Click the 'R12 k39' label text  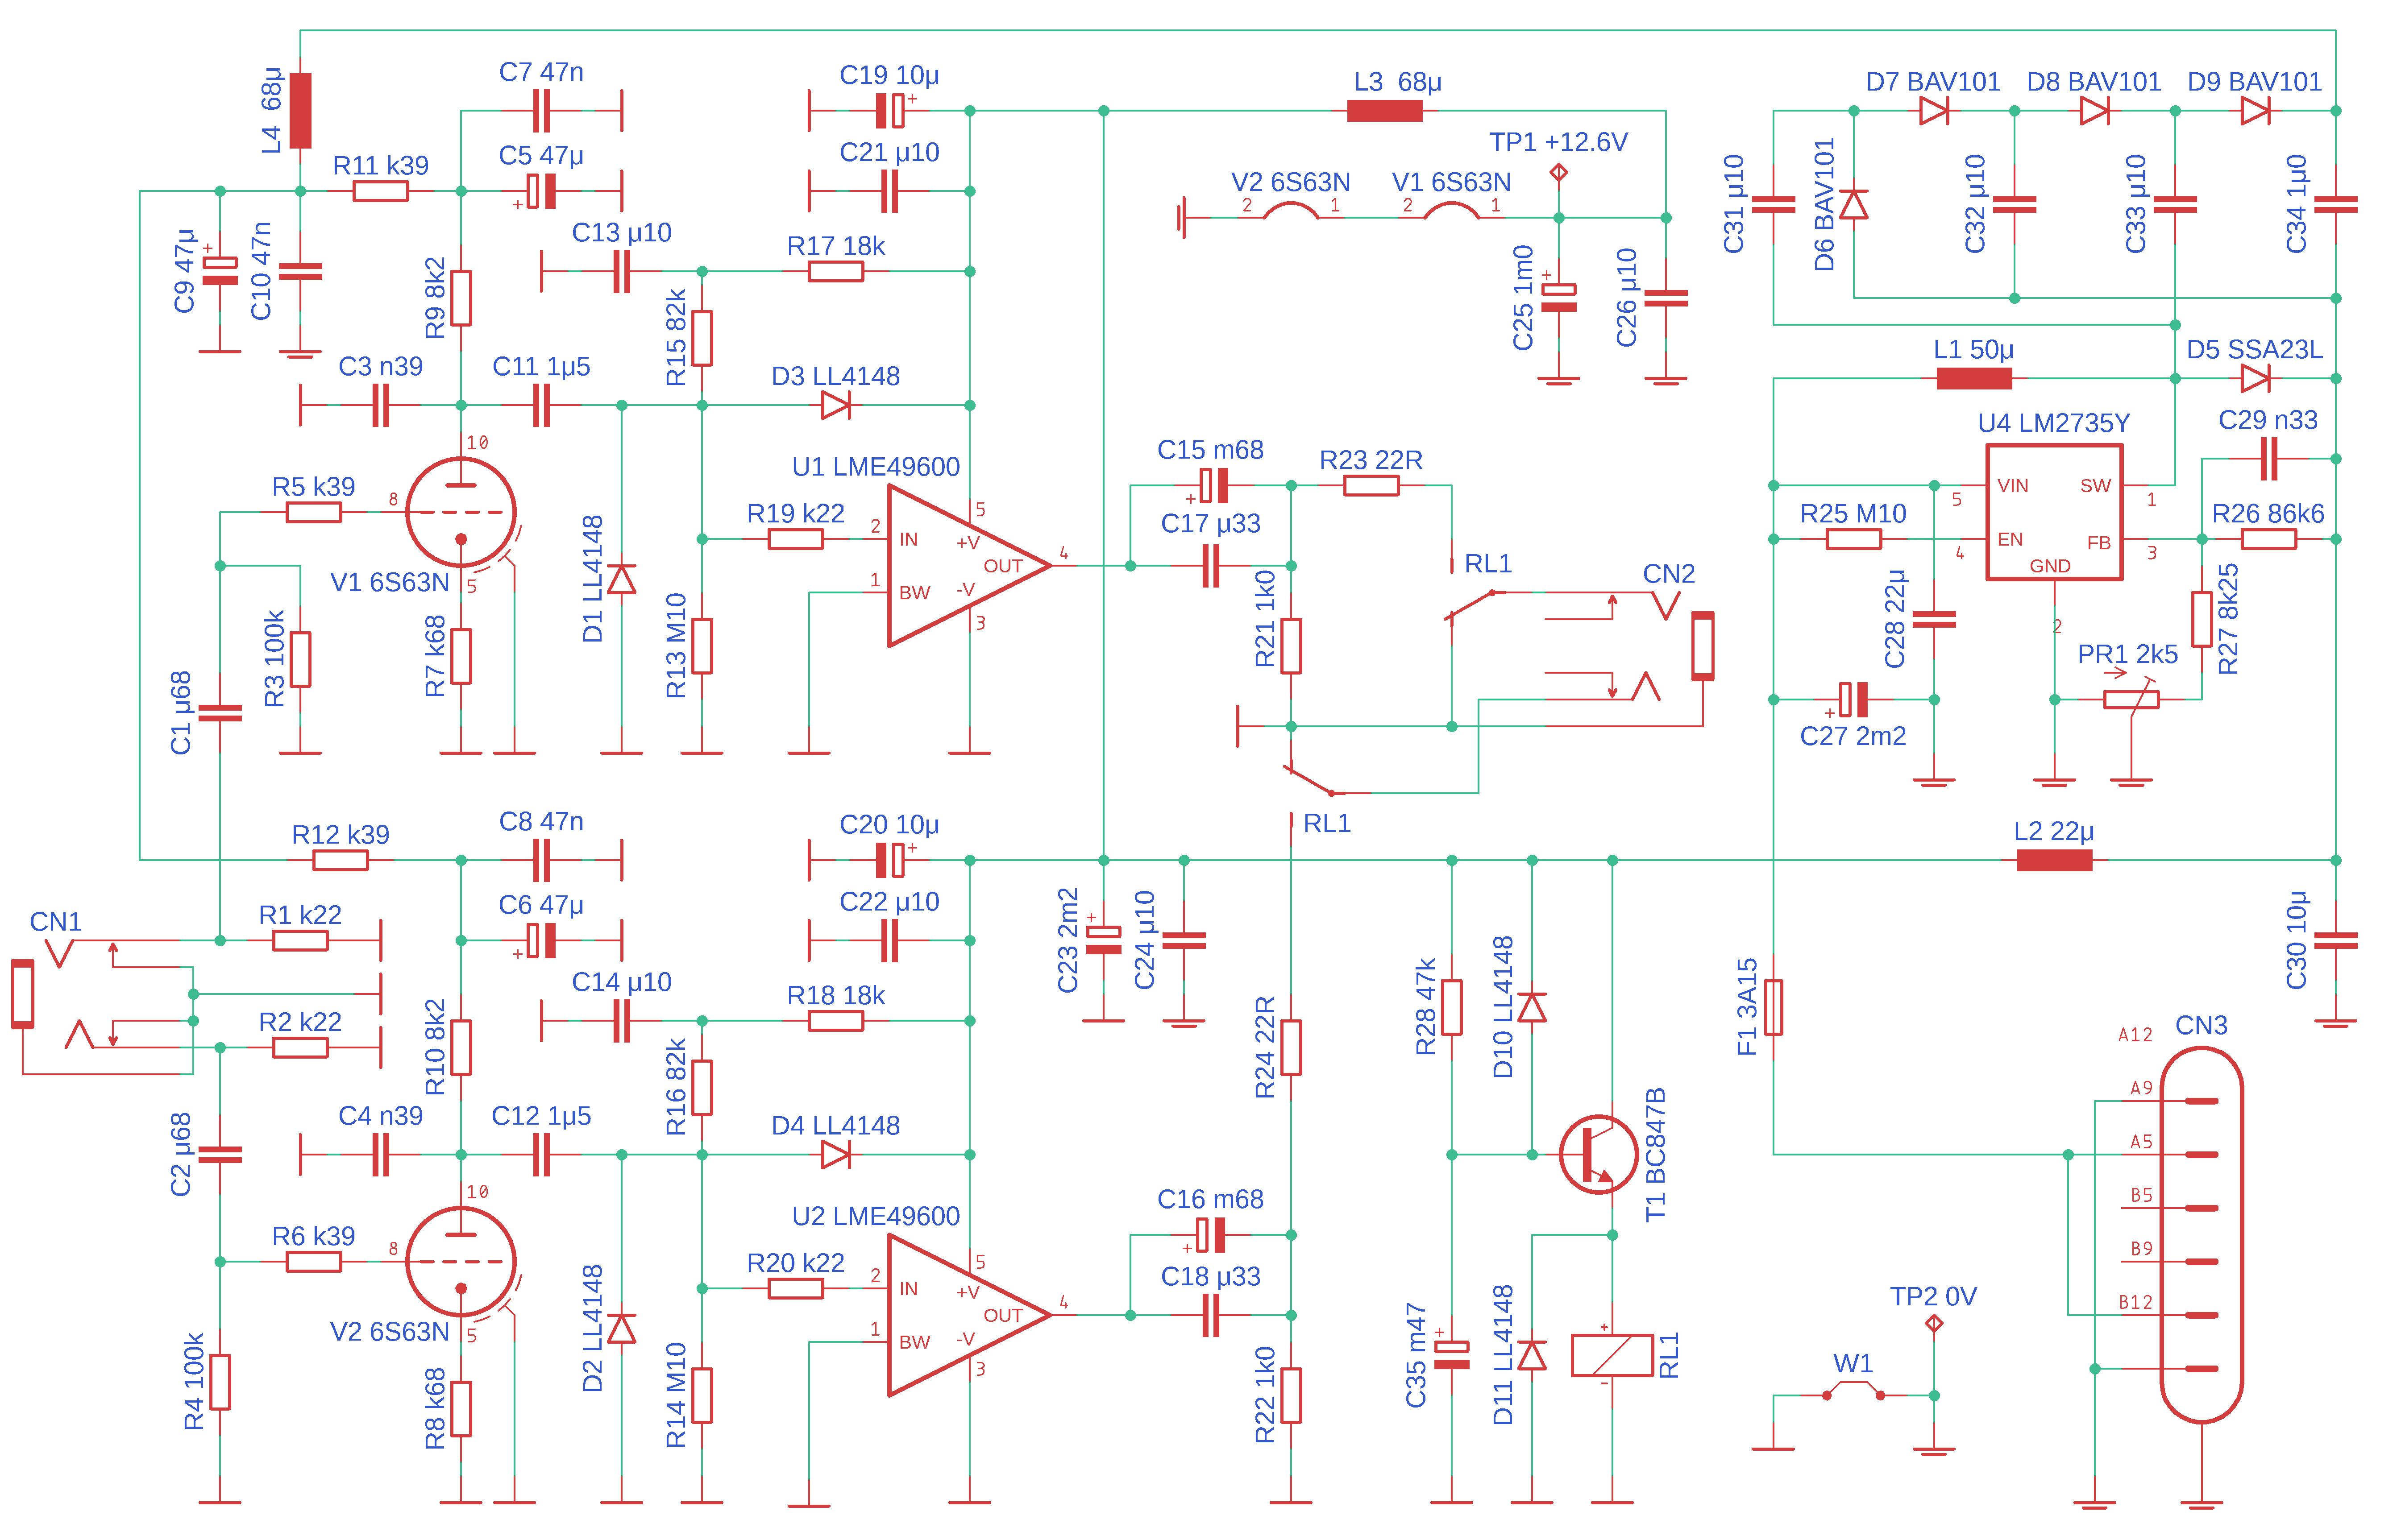click(340, 835)
